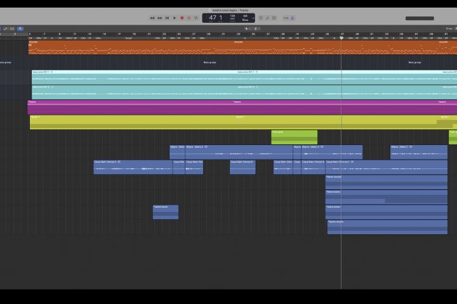457x304 pixels.
Task: Toggle the Replace mode button
Action: [x=261, y=18]
